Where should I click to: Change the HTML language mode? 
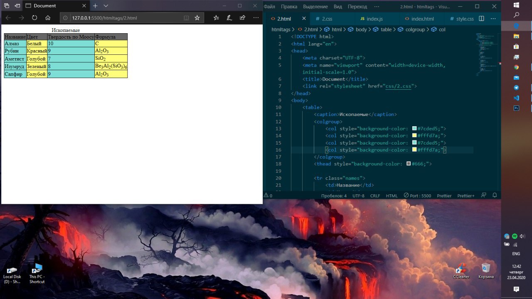(x=392, y=196)
